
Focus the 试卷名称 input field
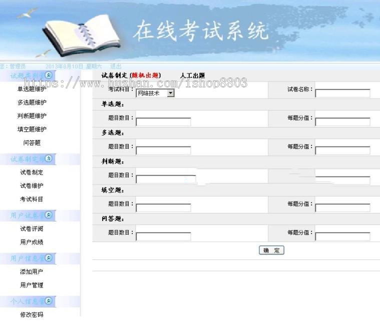point(342,93)
